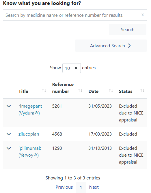The width and height of the screenshot is (151, 193).
Task: Click the rimegepant status cell text
Action: click(131, 113)
